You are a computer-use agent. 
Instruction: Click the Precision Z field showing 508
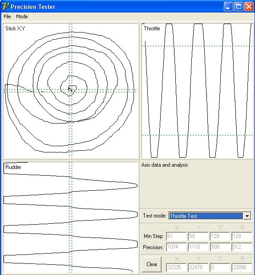click(220, 247)
